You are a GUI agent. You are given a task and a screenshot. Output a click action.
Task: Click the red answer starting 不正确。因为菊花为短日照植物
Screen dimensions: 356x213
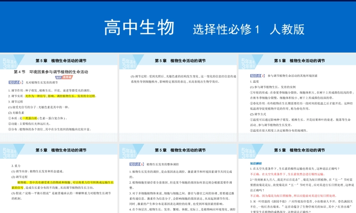(293, 196)
